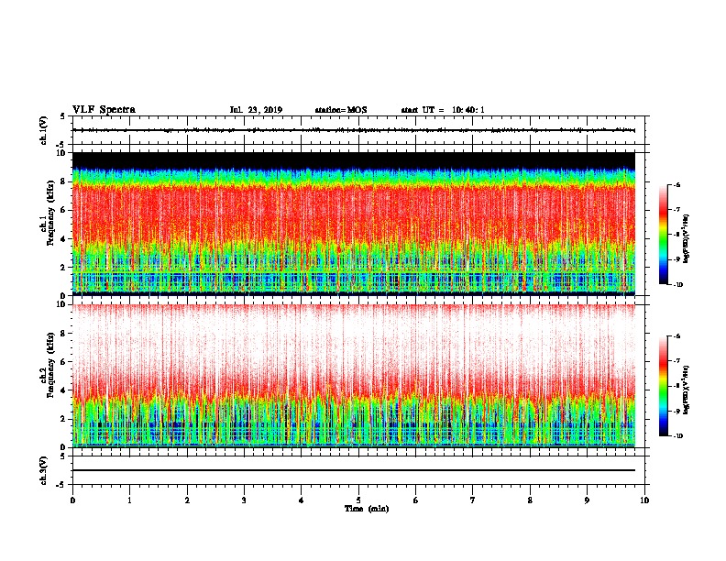Click the ch.2 spectrogram color scale bar
This screenshot has width=726, height=561.
663,386
